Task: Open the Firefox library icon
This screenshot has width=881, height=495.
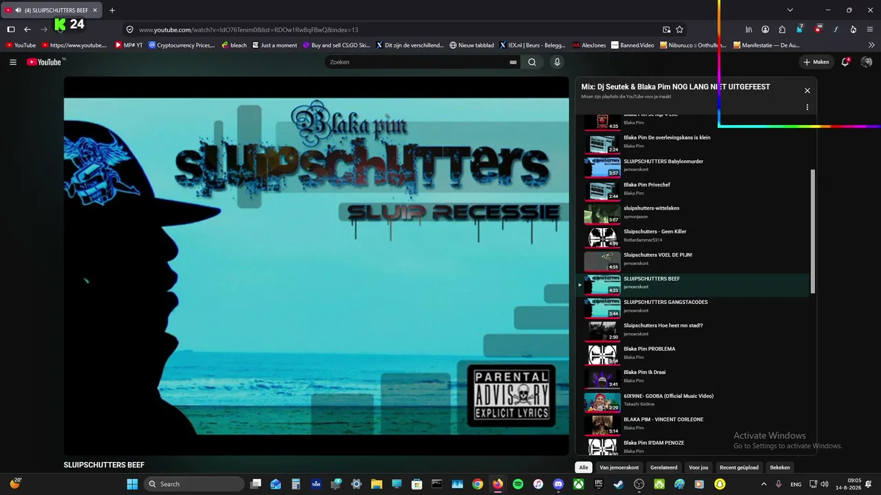Action: 749,30
